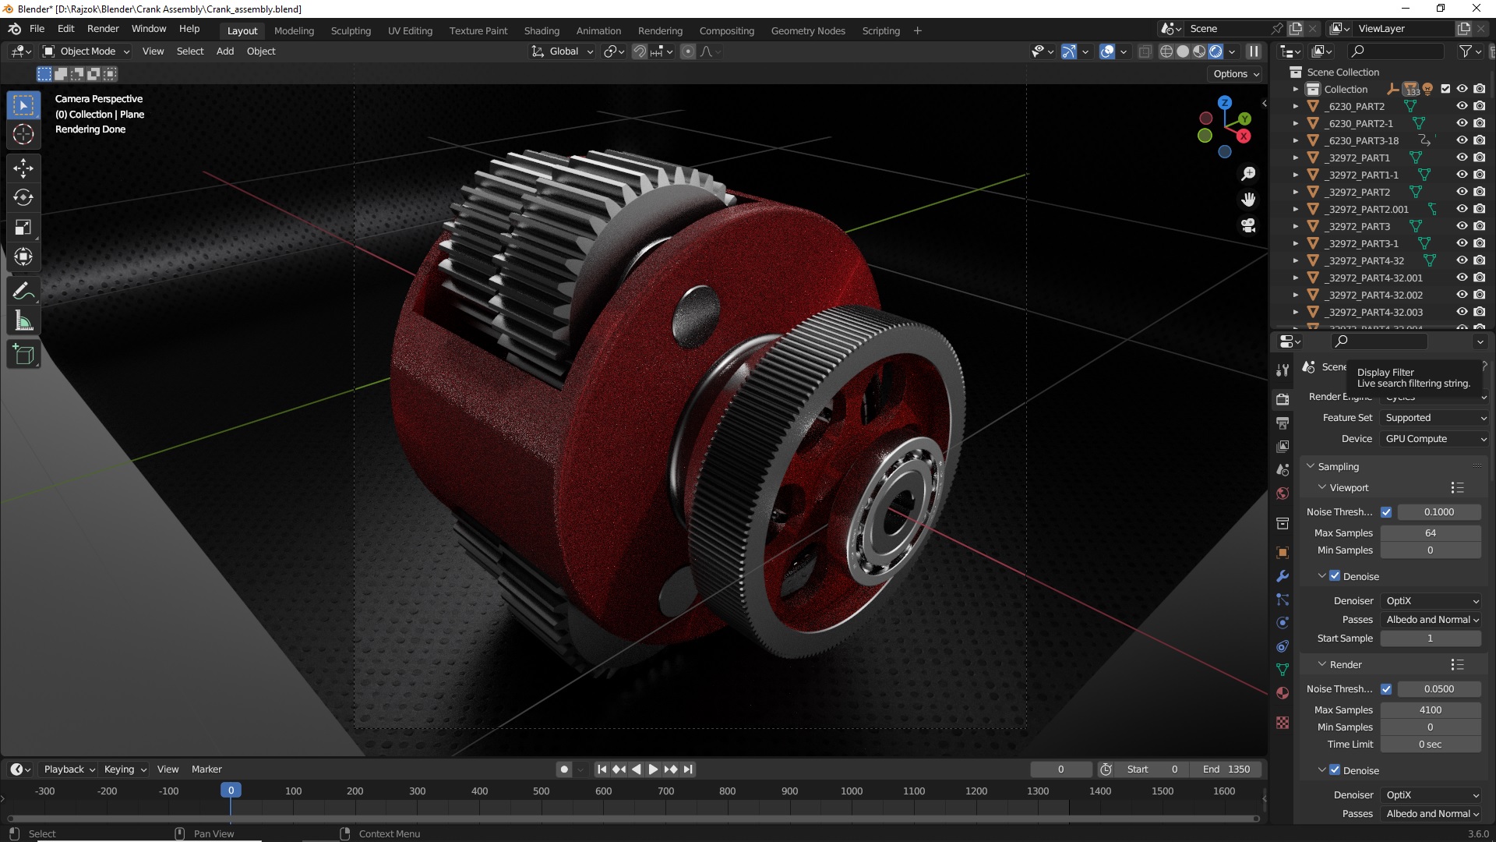Drag the Noise Threshold render slider
This screenshot has width=1496, height=842.
coord(1437,688)
